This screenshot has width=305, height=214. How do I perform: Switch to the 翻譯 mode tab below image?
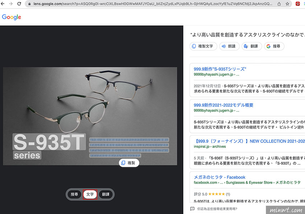(105, 194)
